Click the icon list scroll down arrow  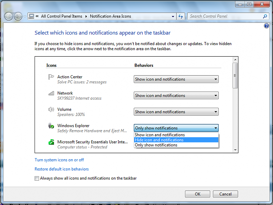pyautogui.click(x=235, y=150)
